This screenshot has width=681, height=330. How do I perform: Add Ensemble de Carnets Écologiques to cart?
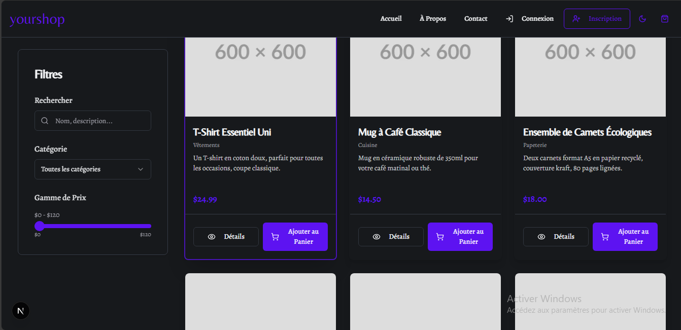(625, 237)
